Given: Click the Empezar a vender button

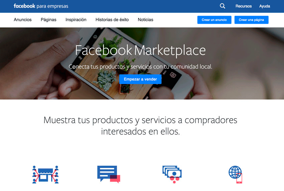Looking at the screenshot, I should point(140,79).
